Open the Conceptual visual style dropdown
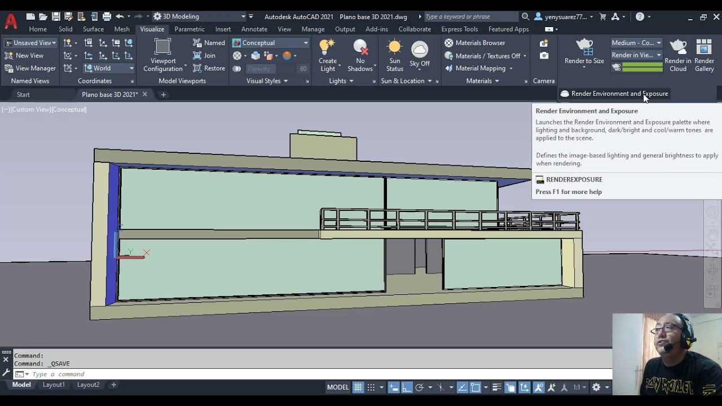This screenshot has height=406, width=722. tap(270, 43)
